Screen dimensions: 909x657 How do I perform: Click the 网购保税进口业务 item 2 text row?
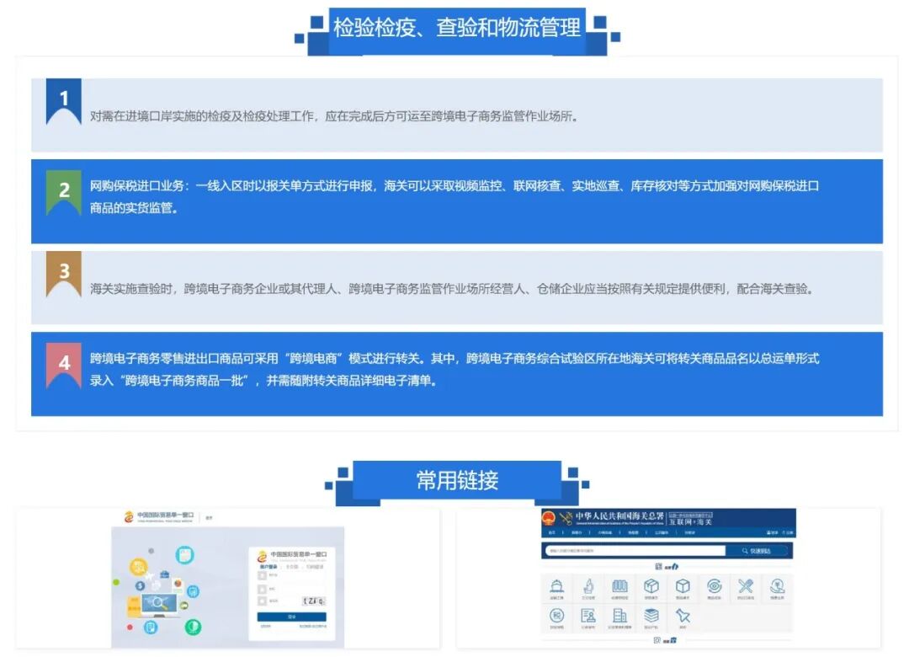click(x=454, y=197)
